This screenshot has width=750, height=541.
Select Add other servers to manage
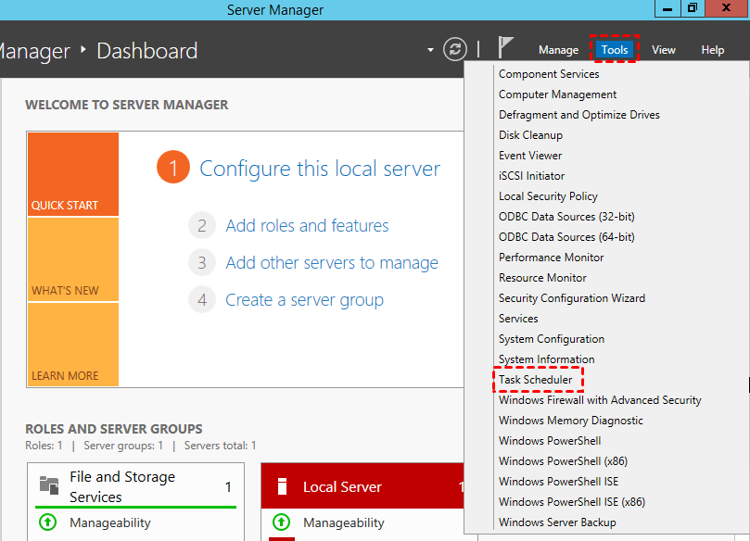[x=331, y=263]
